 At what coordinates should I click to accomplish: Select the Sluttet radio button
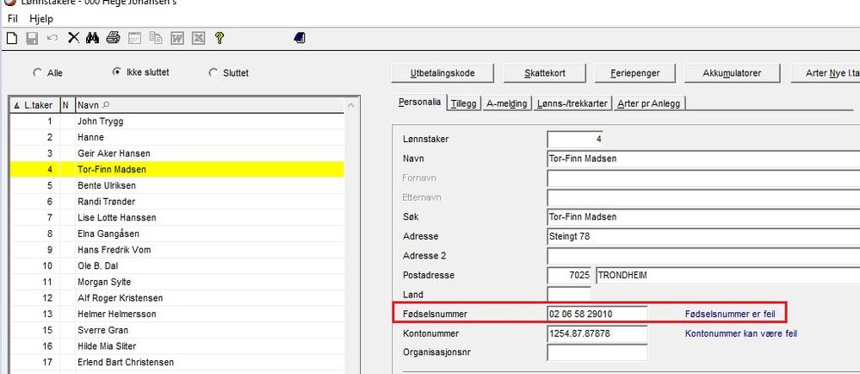(x=213, y=72)
